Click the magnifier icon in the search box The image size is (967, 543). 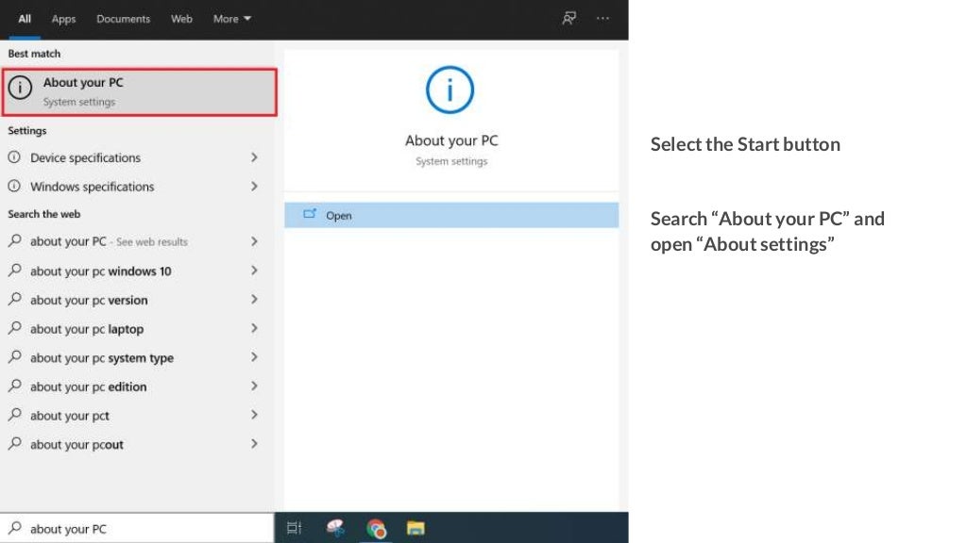[15, 528]
